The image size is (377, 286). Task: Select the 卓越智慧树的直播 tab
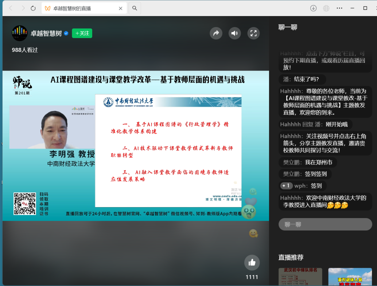84,8
